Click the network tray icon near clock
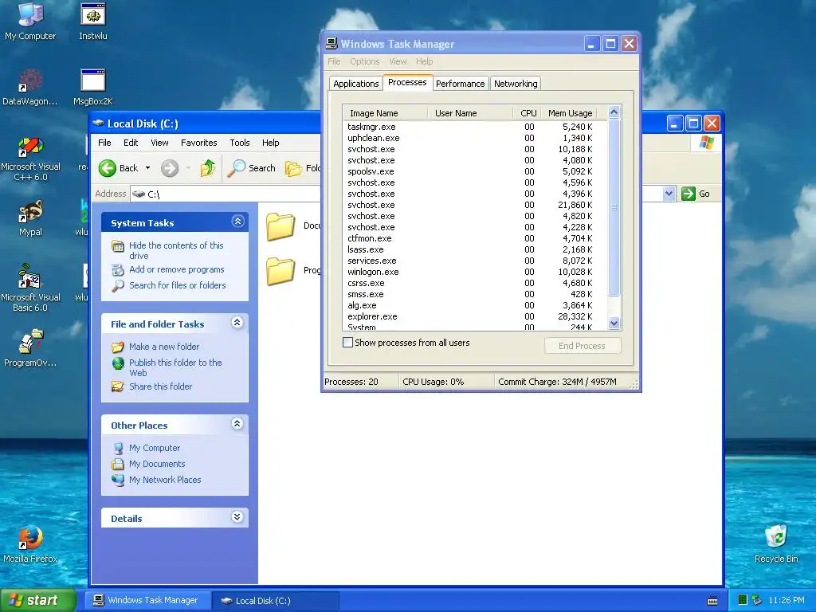Viewport: 816px width, 612px height. [x=757, y=600]
